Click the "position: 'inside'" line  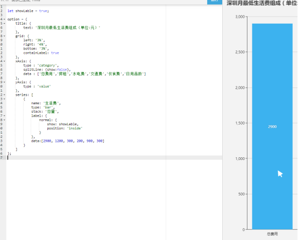[65, 128]
